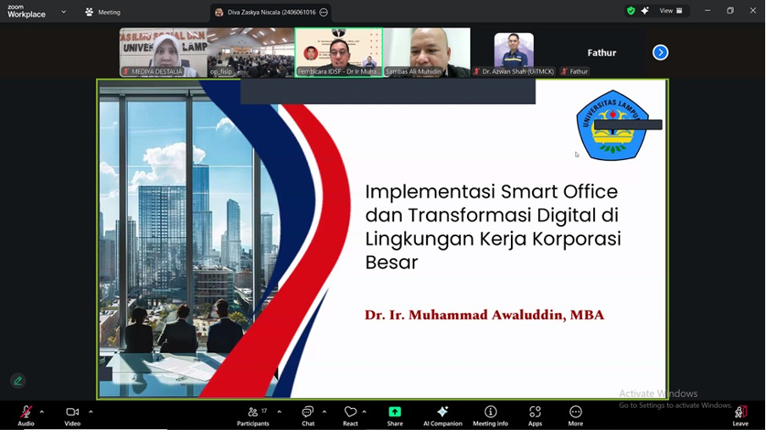766x430 pixels.
Task: Turn on the camera with the Video button
Action: point(73,414)
